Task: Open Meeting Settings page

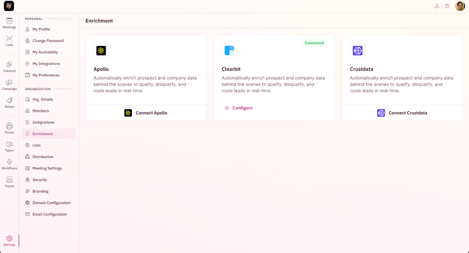Action: pos(49,168)
